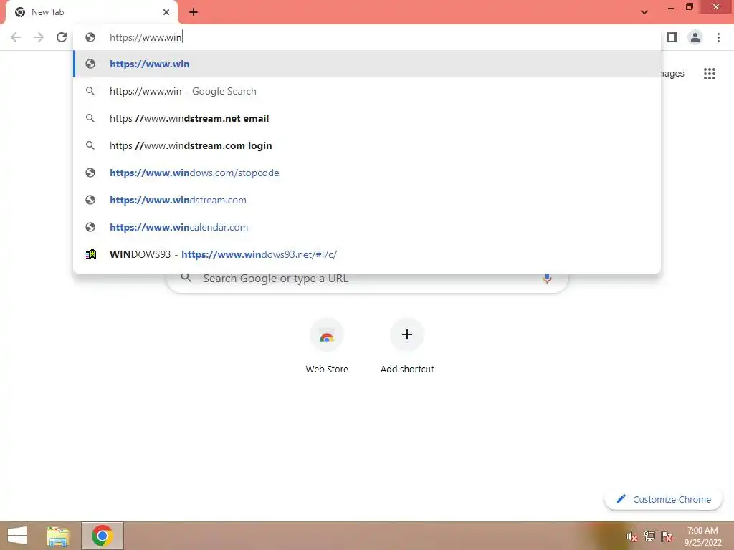Image resolution: width=734 pixels, height=550 pixels.
Task: Open the side panel icon in toolbar
Action: click(x=672, y=37)
